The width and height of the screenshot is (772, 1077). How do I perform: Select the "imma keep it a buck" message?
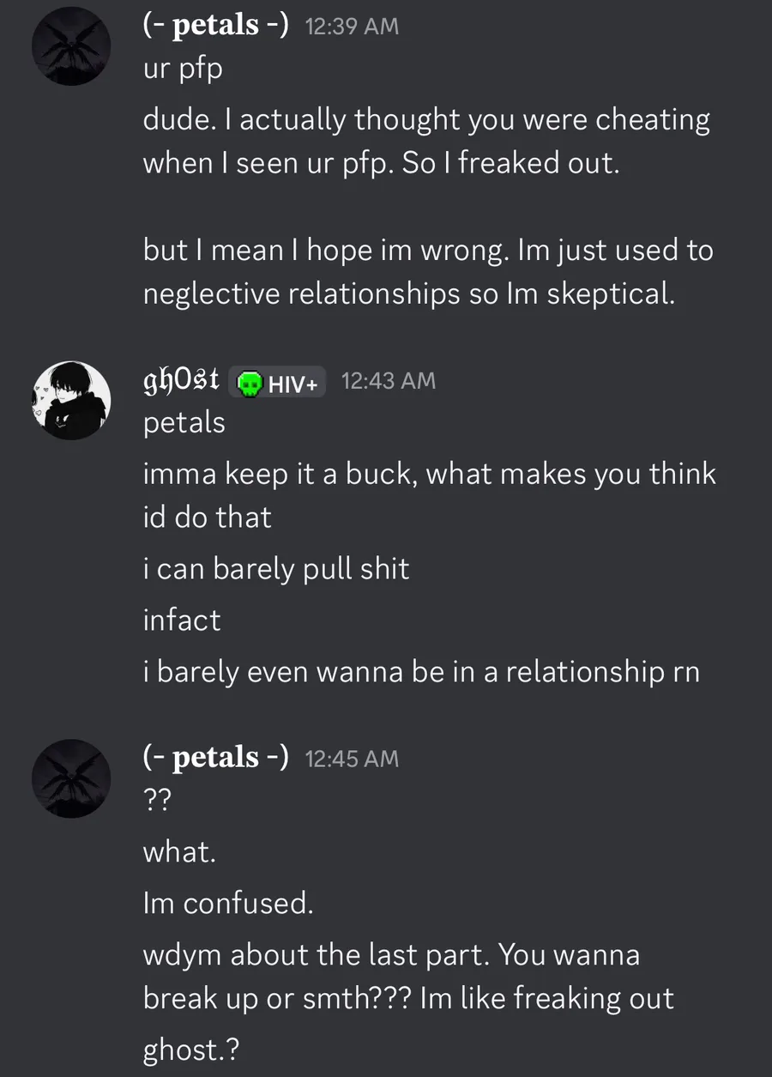tap(429, 495)
